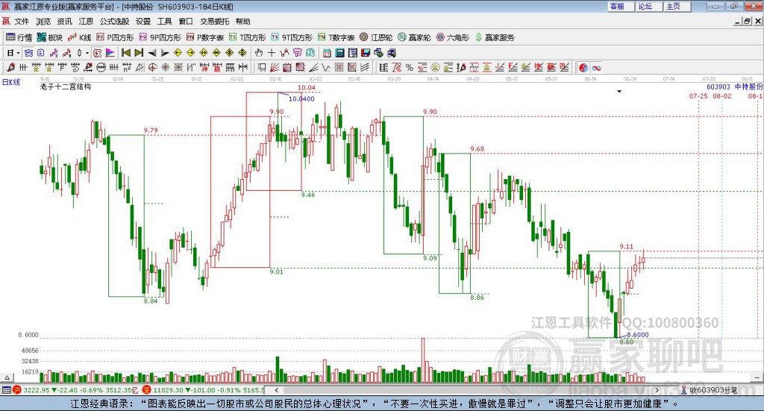Step chart left with black left arrow
764x411 pixels.
(152, 53)
